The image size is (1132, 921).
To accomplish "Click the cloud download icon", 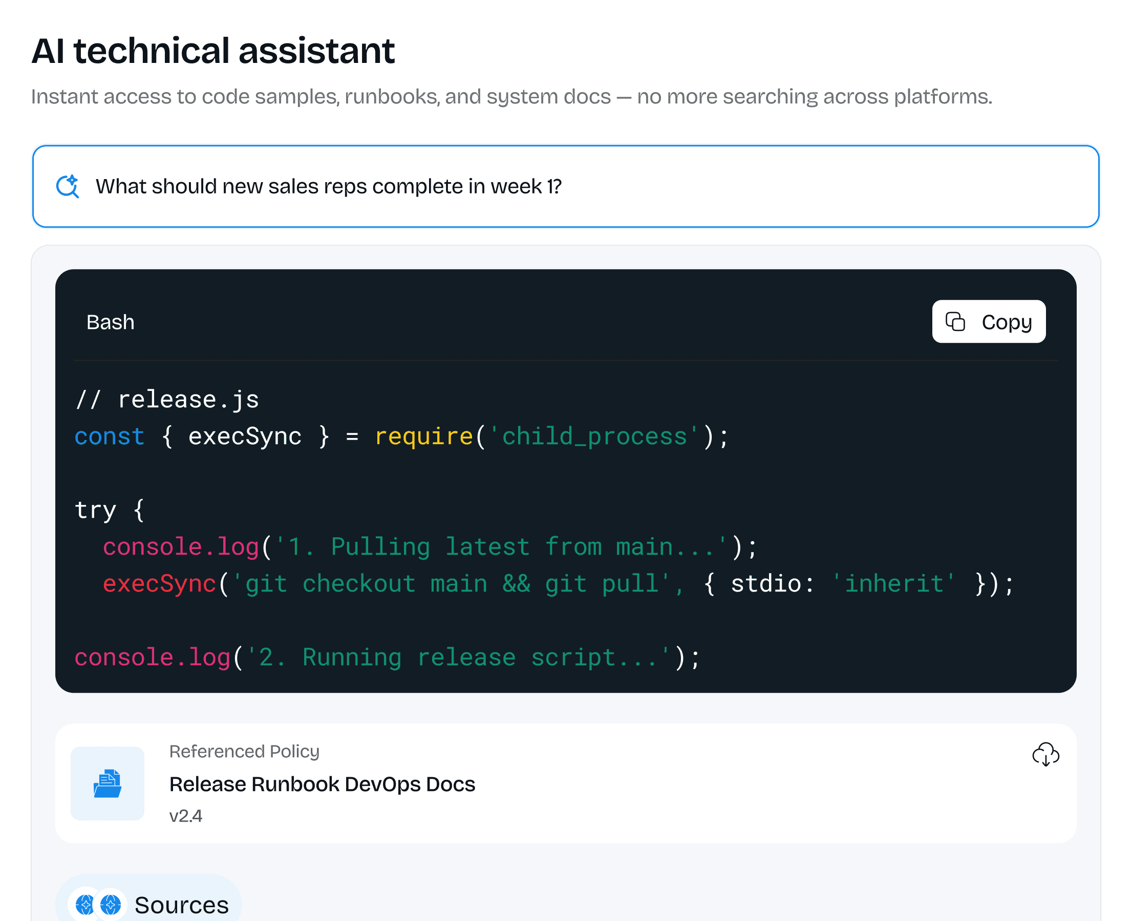I will tap(1045, 754).
